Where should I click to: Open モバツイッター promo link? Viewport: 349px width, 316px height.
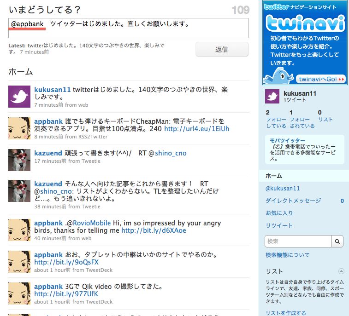[x=287, y=140]
